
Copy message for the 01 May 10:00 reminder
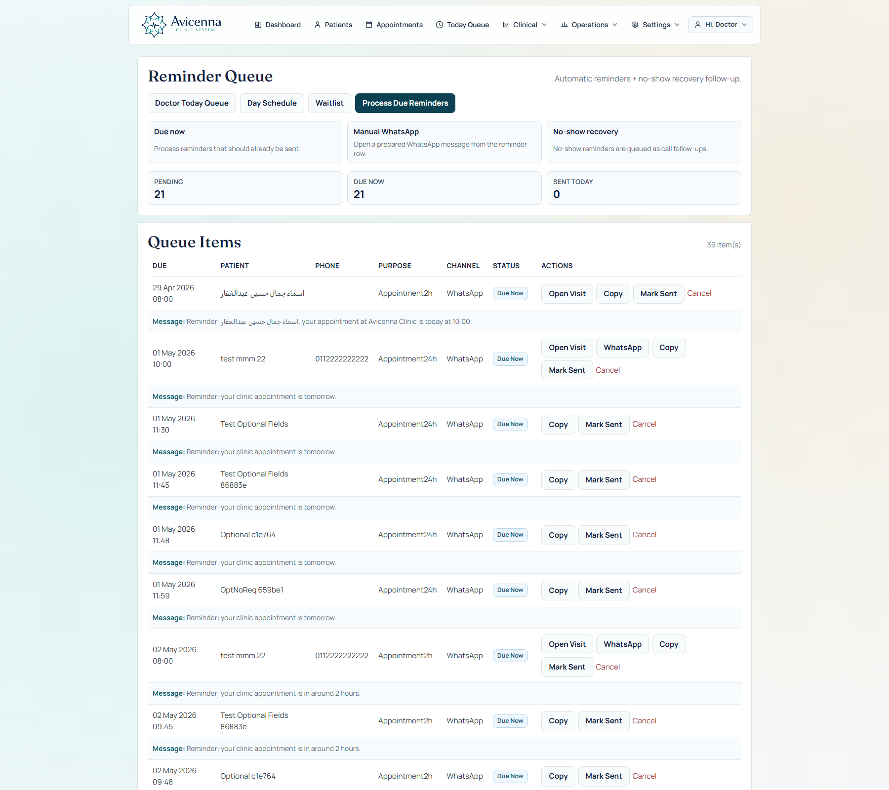669,348
